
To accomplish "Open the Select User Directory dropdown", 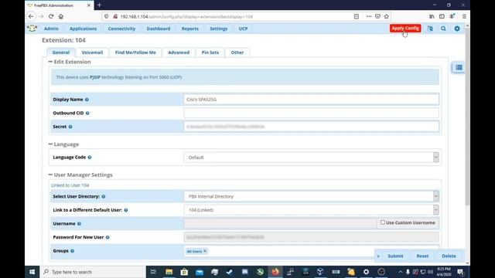I will click(311, 196).
